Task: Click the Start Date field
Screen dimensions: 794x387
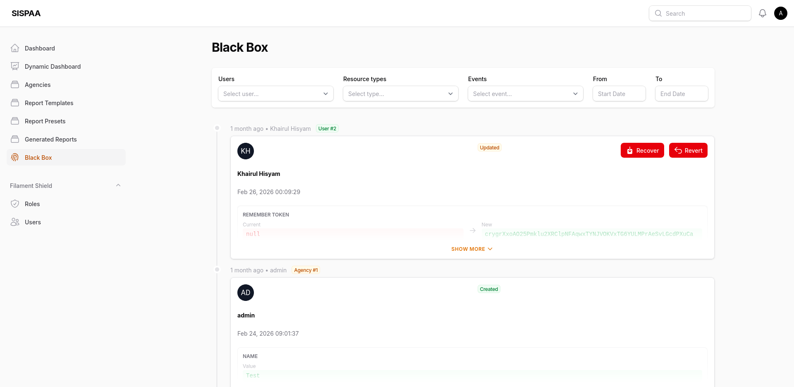Action: tap(619, 94)
